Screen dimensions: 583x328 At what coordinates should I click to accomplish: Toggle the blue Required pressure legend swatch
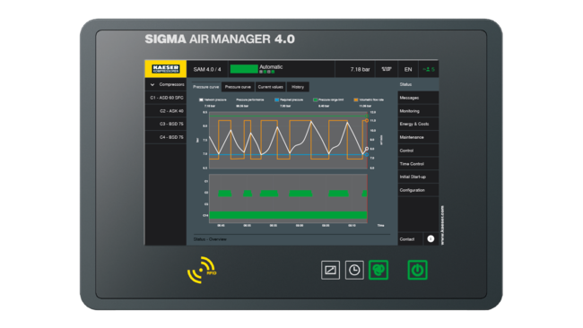click(276, 99)
